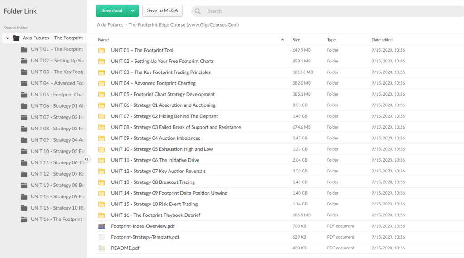
Task: Select 'UNIT 08 - Strategy 03 Failed Break' name
Action: click(x=176, y=127)
